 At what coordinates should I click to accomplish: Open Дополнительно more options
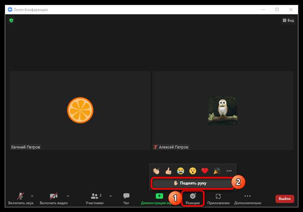[248, 199]
